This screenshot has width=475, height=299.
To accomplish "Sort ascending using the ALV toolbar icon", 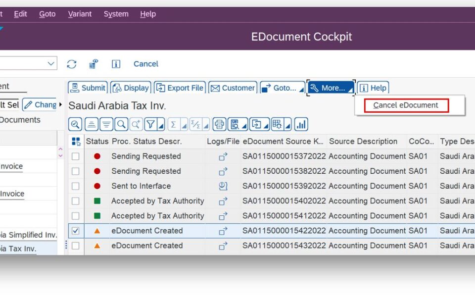I will 91,125.
